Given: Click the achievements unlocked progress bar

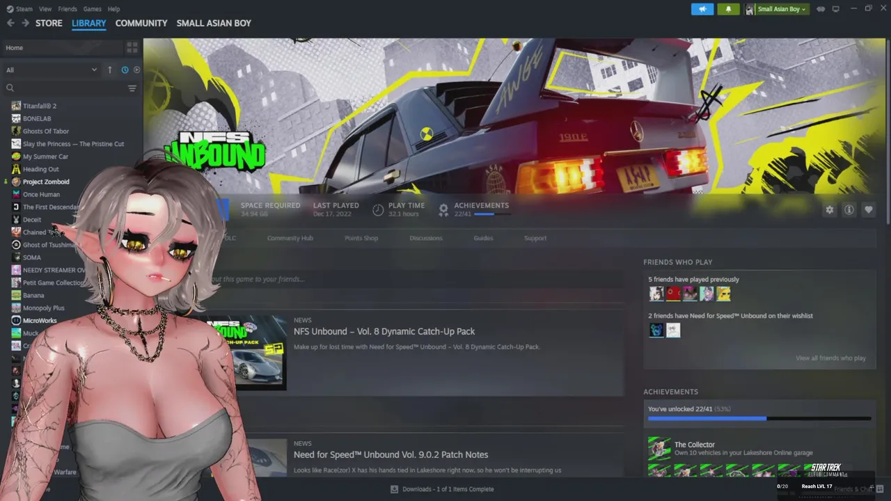Looking at the screenshot, I should click(x=759, y=418).
